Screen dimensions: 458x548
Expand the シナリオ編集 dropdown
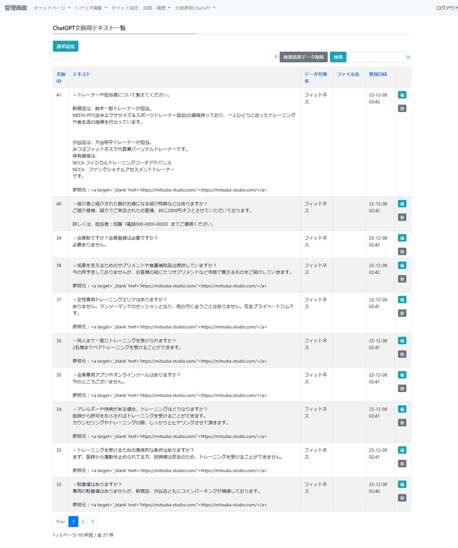tap(91, 8)
